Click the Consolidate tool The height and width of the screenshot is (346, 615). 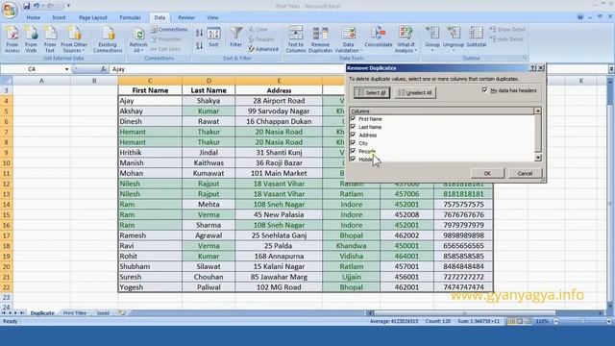click(x=378, y=37)
